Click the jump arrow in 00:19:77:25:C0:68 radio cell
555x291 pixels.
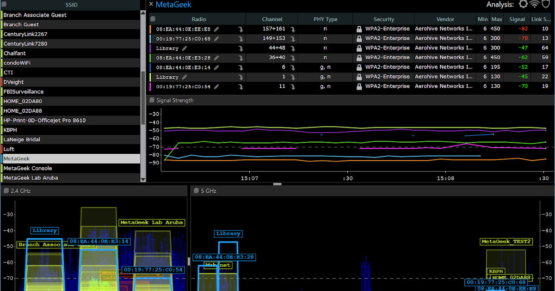coord(240,39)
